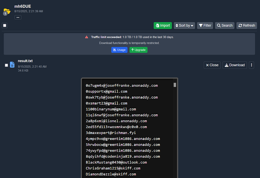Image resolution: width=260 pixels, height=178 pixels.
Task: Toggle the select-all checkbox
Action: click(x=5, y=25)
